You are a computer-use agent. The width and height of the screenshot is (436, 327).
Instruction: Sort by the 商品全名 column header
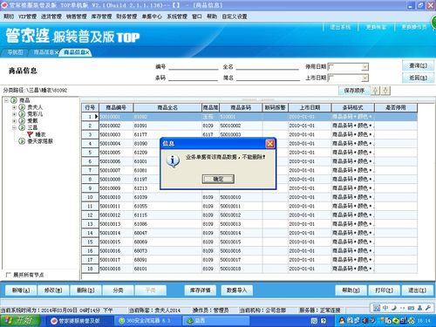coord(167,107)
